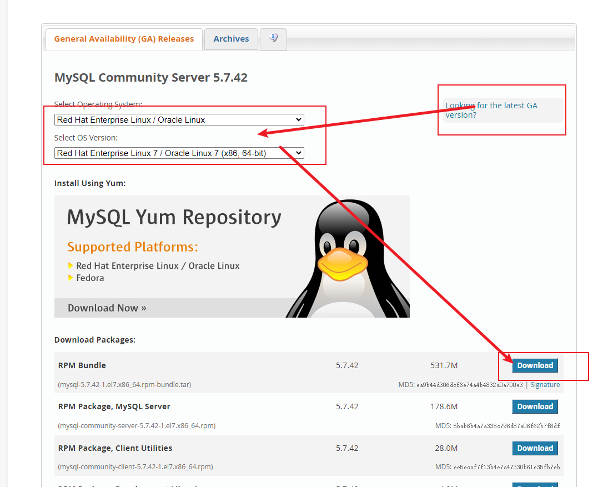Download the RPM Bundle
This screenshot has height=487, width=598.
535,365
